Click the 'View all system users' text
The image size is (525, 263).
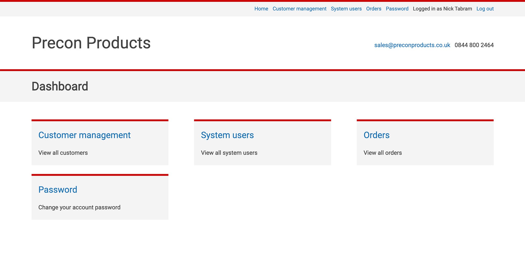pyautogui.click(x=229, y=153)
